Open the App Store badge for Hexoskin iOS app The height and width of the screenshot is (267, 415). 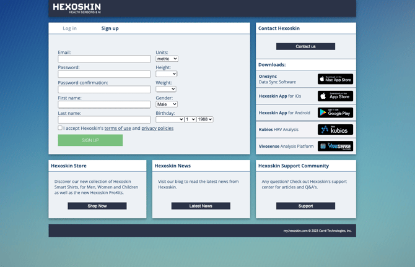(x=335, y=96)
